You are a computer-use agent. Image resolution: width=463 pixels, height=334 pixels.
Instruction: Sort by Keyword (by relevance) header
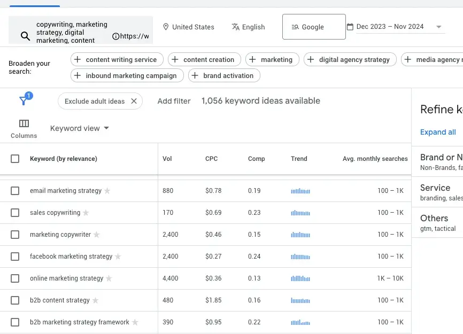64,159
